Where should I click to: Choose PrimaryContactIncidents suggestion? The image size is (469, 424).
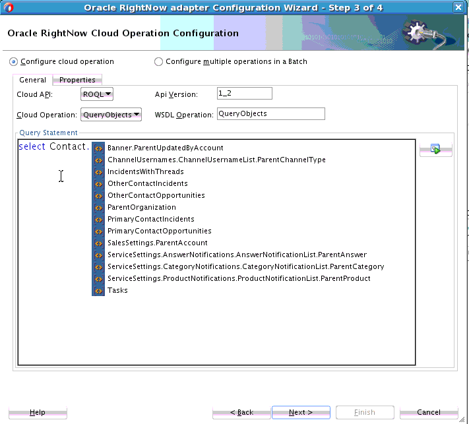click(x=151, y=219)
